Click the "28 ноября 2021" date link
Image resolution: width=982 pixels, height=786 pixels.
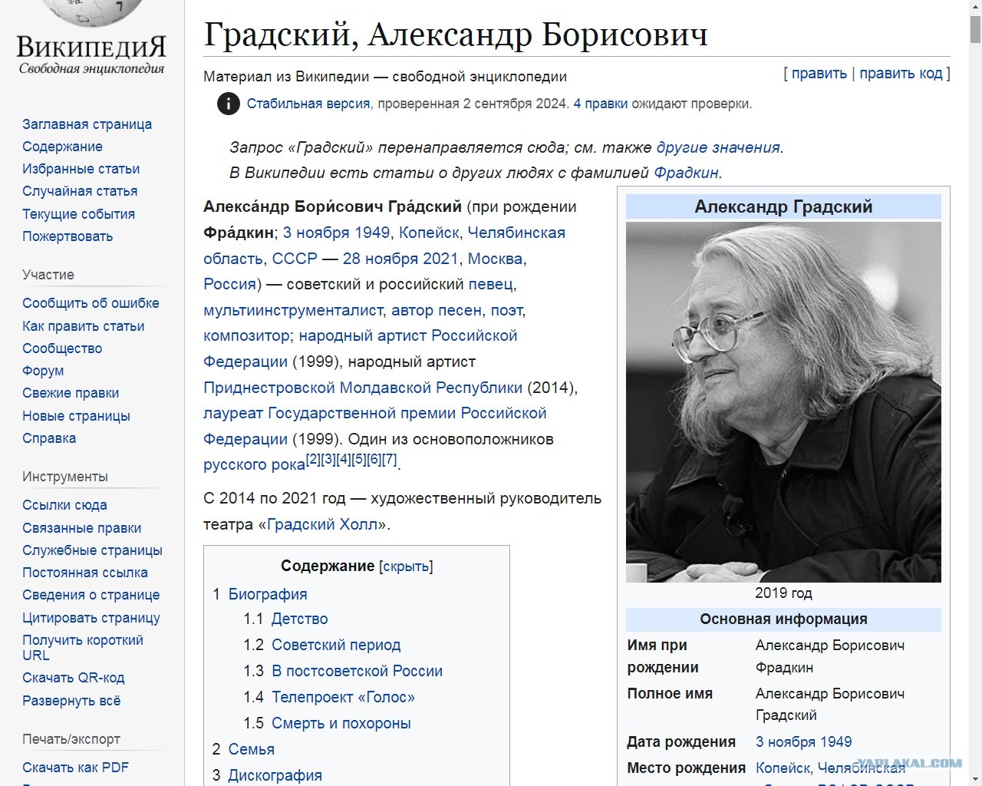coord(400,259)
